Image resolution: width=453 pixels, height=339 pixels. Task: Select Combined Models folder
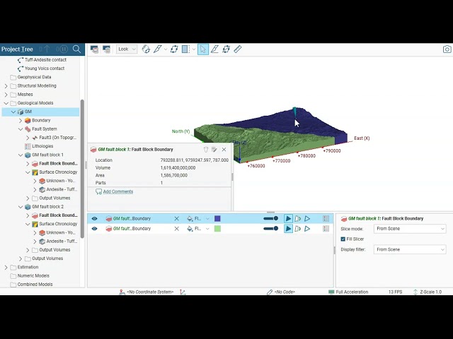[35, 285]
